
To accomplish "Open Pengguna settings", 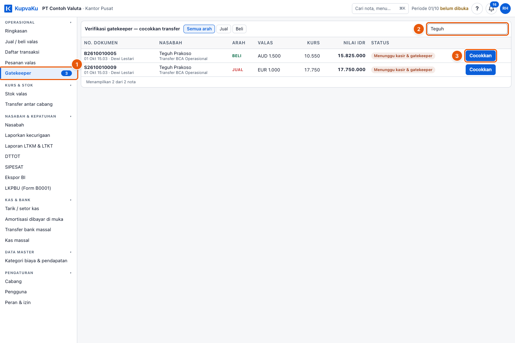I will coord(38,292).
